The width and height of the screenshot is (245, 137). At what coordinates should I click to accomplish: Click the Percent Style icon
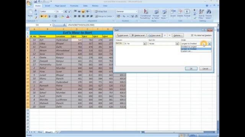[124, 16]
